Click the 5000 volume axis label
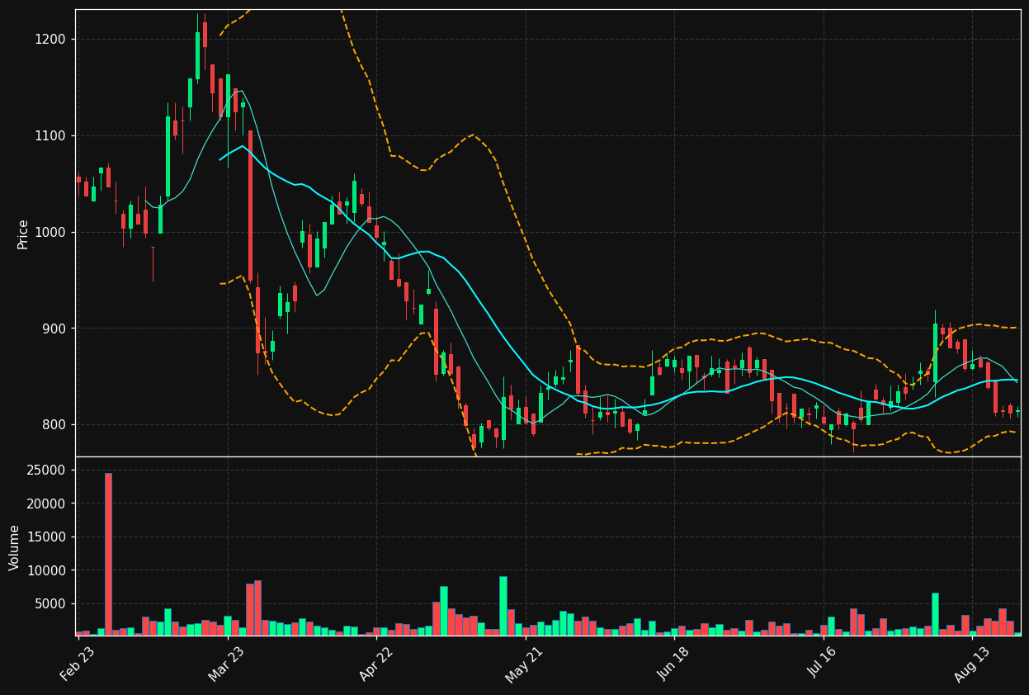This screenshot has height=695, width=1029. point(52,604)
